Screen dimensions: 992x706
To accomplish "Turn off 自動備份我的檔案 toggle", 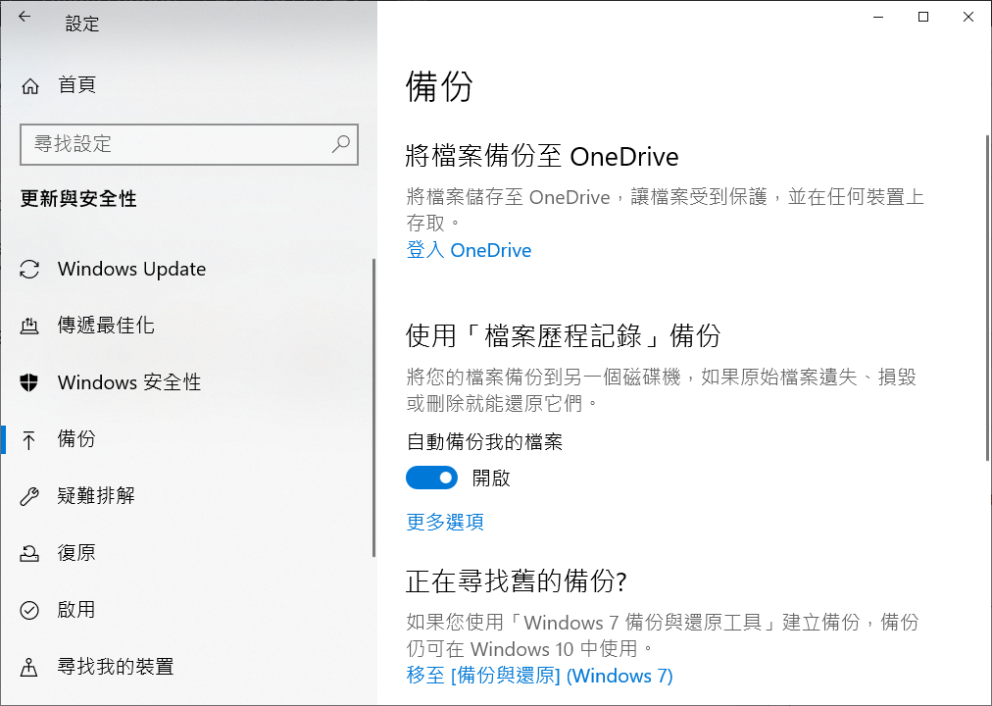I will point(431,479).
